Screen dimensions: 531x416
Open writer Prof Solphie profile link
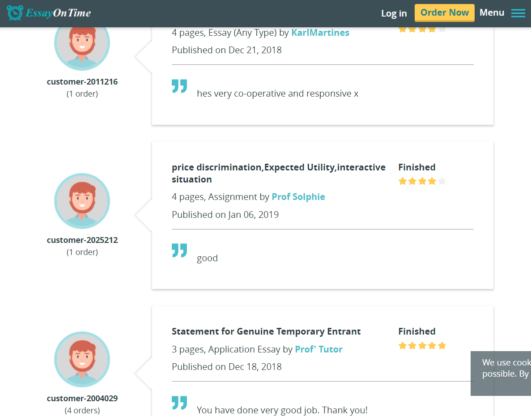[x=298, y=197]
